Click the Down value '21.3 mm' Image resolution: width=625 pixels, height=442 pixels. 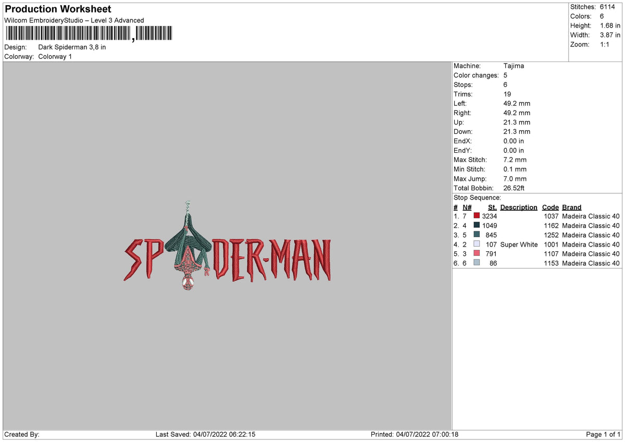click(517, 131)
